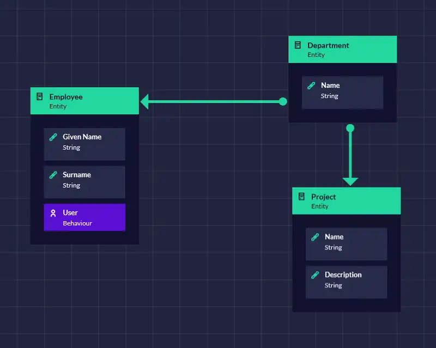
Task: Click the Given Name attribute link icon
Action: [x=53, y=137]
